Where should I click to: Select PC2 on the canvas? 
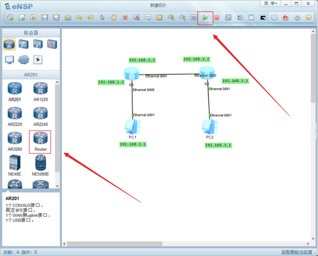click(210, 127)
